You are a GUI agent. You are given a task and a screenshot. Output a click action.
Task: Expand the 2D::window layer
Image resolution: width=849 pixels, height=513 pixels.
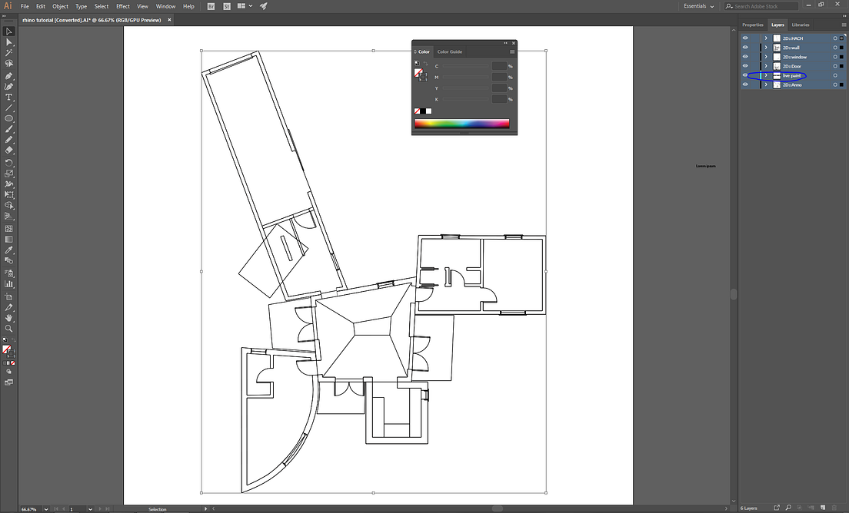766,57
